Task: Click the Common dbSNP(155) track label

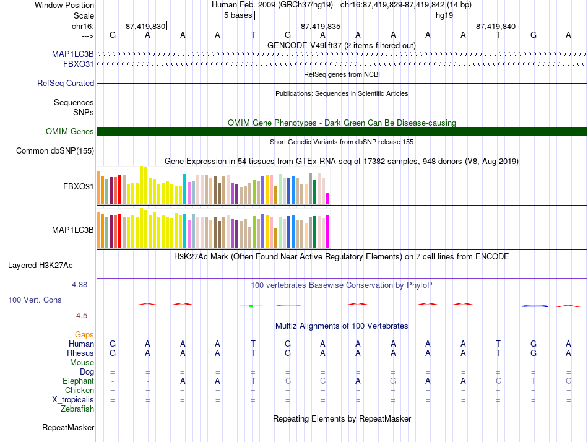Action: pyautogui.click(x=55, y=151)
